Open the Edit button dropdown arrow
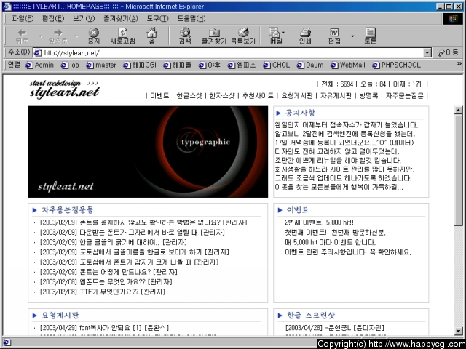Image resolution: width=466 pixels, height=349 pixels. click(x=352, y=36)
